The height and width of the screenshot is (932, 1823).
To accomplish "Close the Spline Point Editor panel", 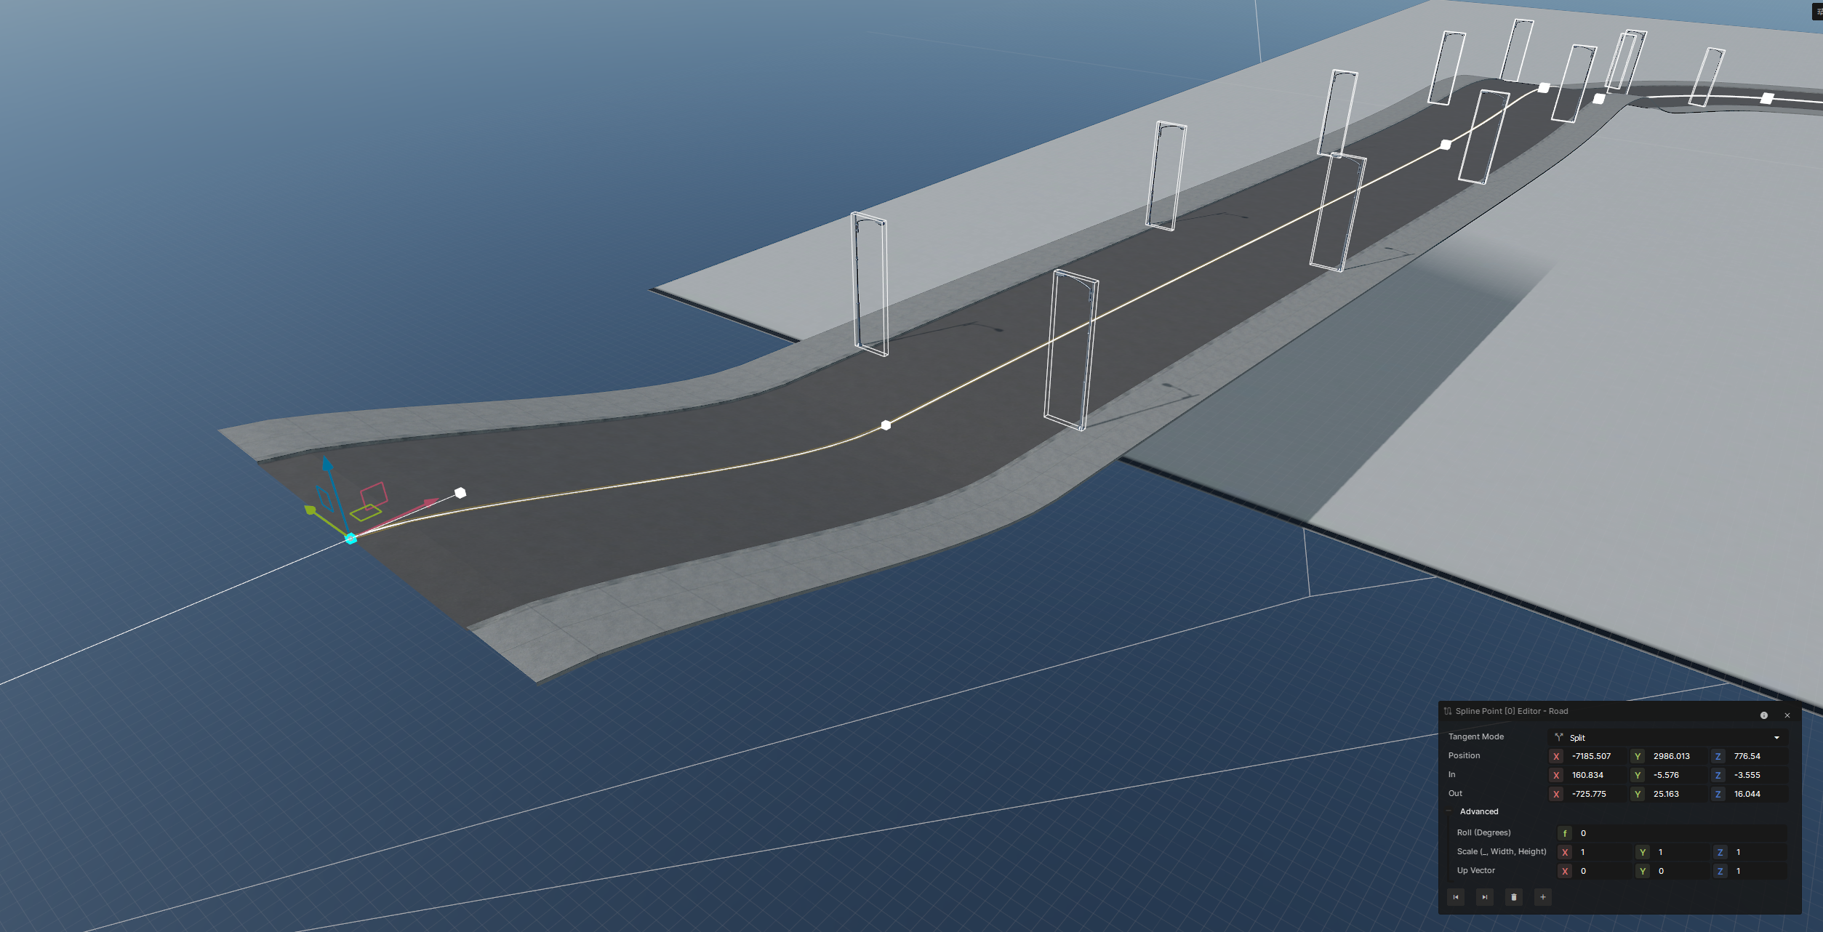I will [1787, 715].
